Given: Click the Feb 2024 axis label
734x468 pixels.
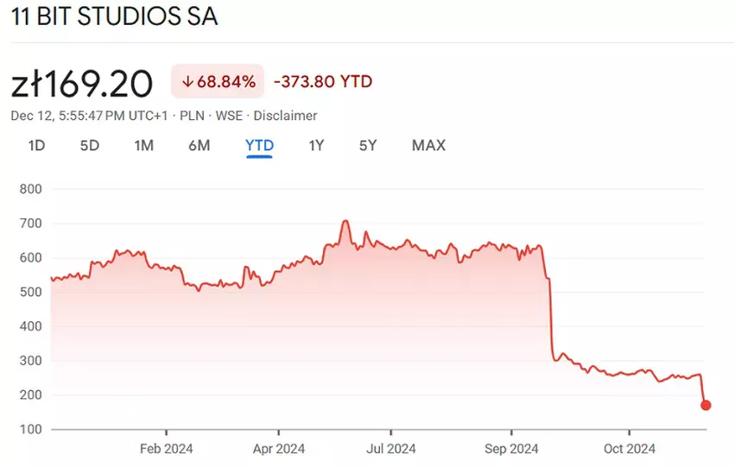Looking at the screenshot, I should (x=166, y=448).
